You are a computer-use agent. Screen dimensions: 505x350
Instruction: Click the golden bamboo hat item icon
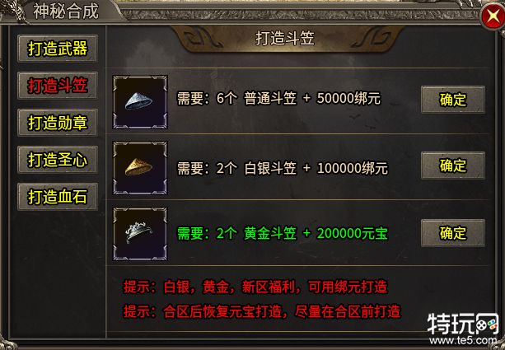click(140, 168)
